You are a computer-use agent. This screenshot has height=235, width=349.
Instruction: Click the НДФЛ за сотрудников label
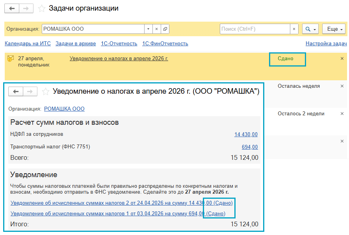point(37,134)
